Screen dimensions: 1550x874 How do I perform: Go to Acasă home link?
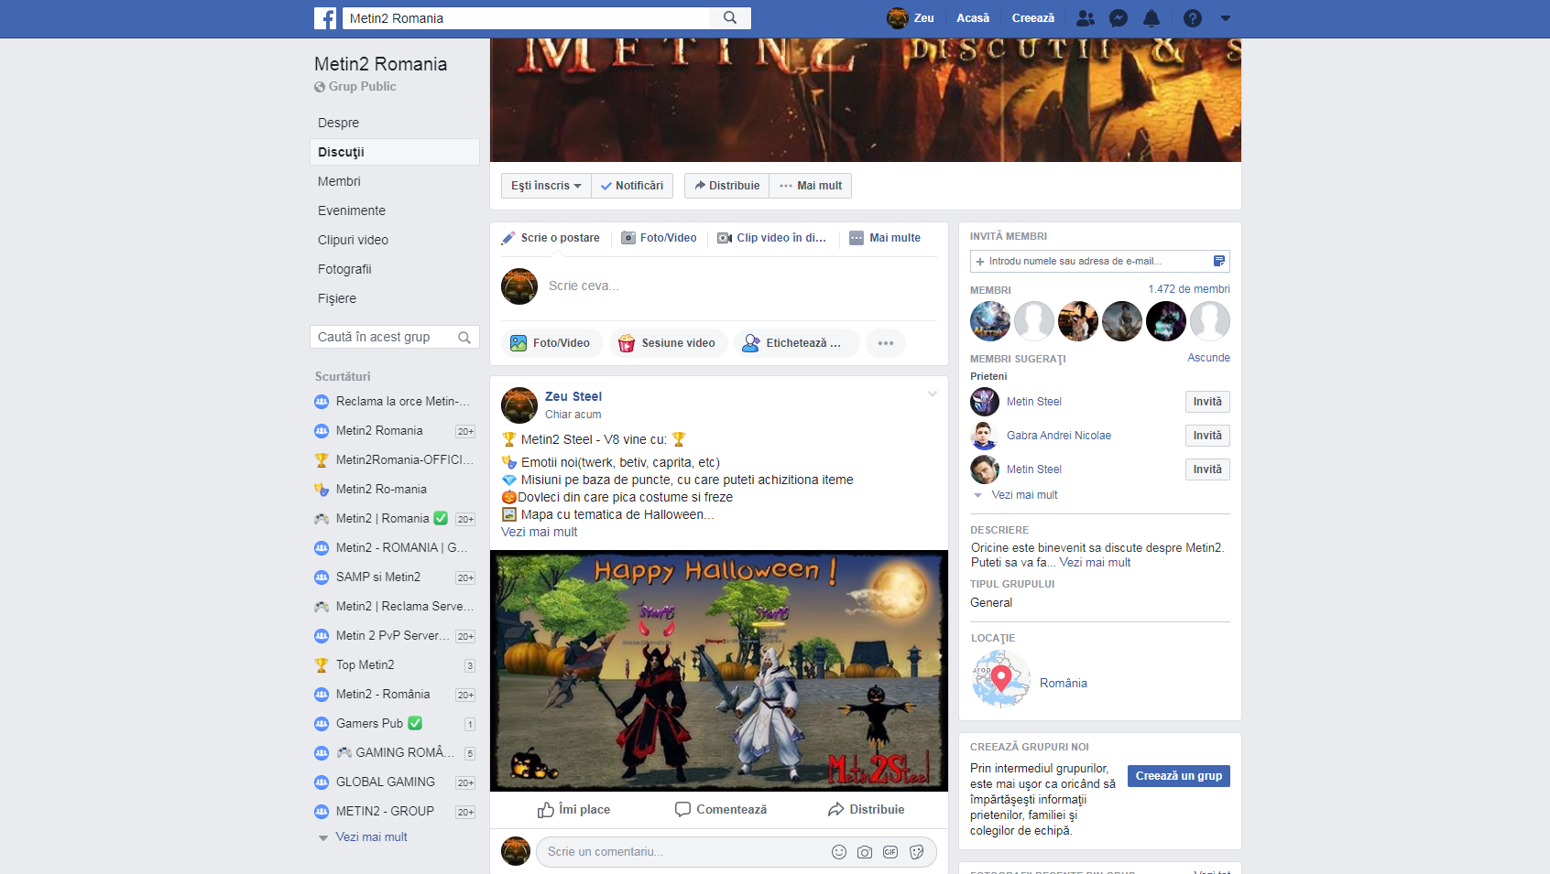click(x=973, y=18)
